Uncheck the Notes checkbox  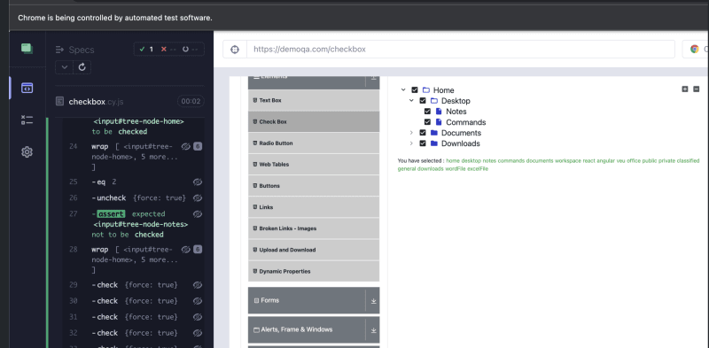[x=427, y=112]
